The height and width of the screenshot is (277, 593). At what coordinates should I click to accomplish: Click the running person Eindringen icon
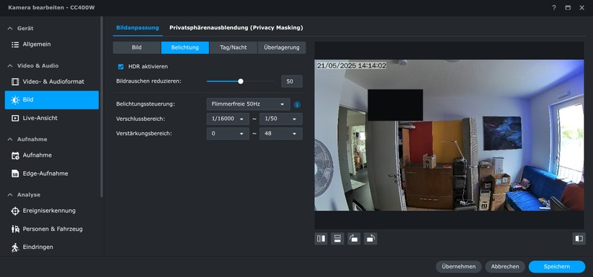[x=15, y=248]
